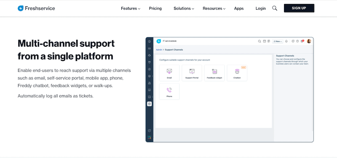Open the New dropdown in servicedesk toolbar
The image size is (337, 158).
pyautogui.click(x=278, y=41)
